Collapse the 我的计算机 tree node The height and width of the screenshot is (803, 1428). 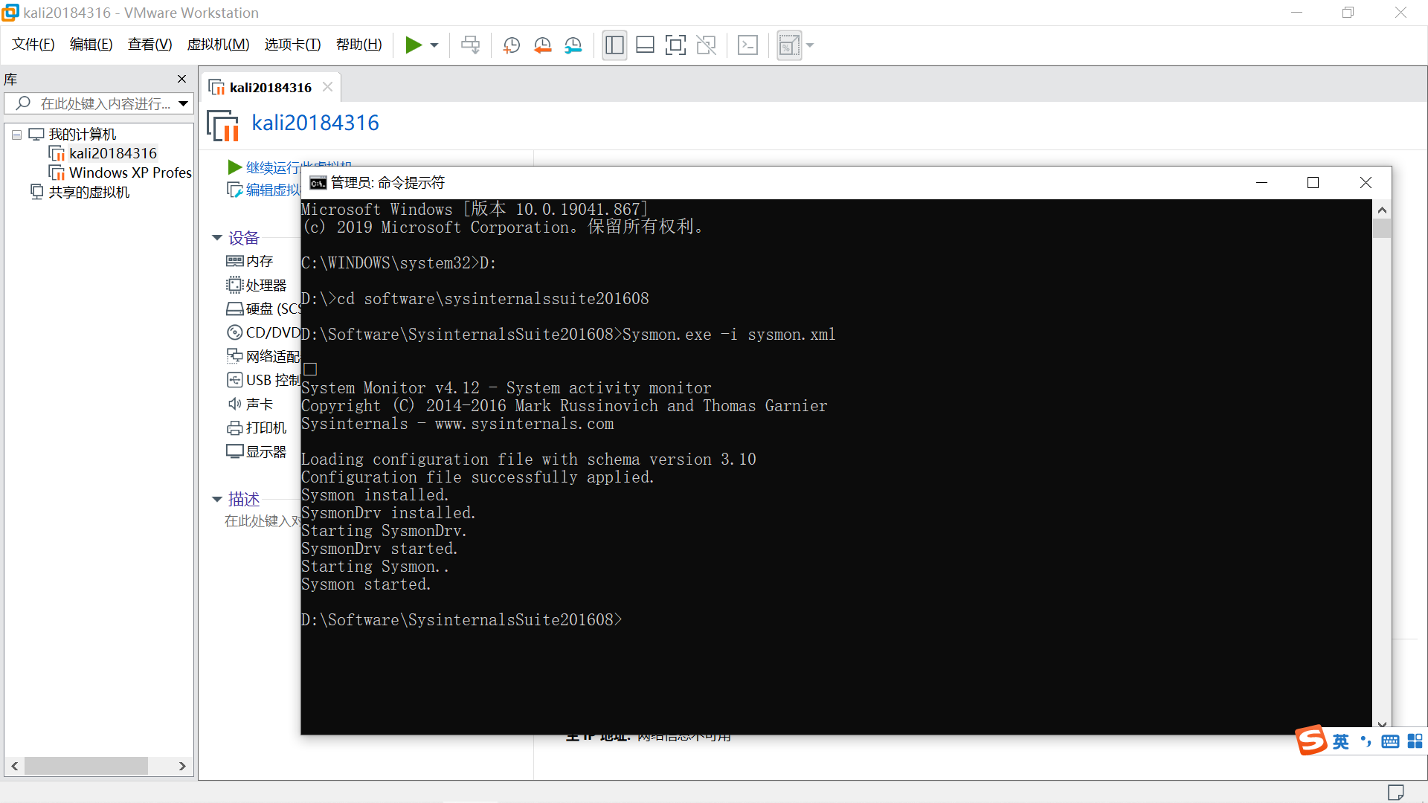[x=16, y=135]
